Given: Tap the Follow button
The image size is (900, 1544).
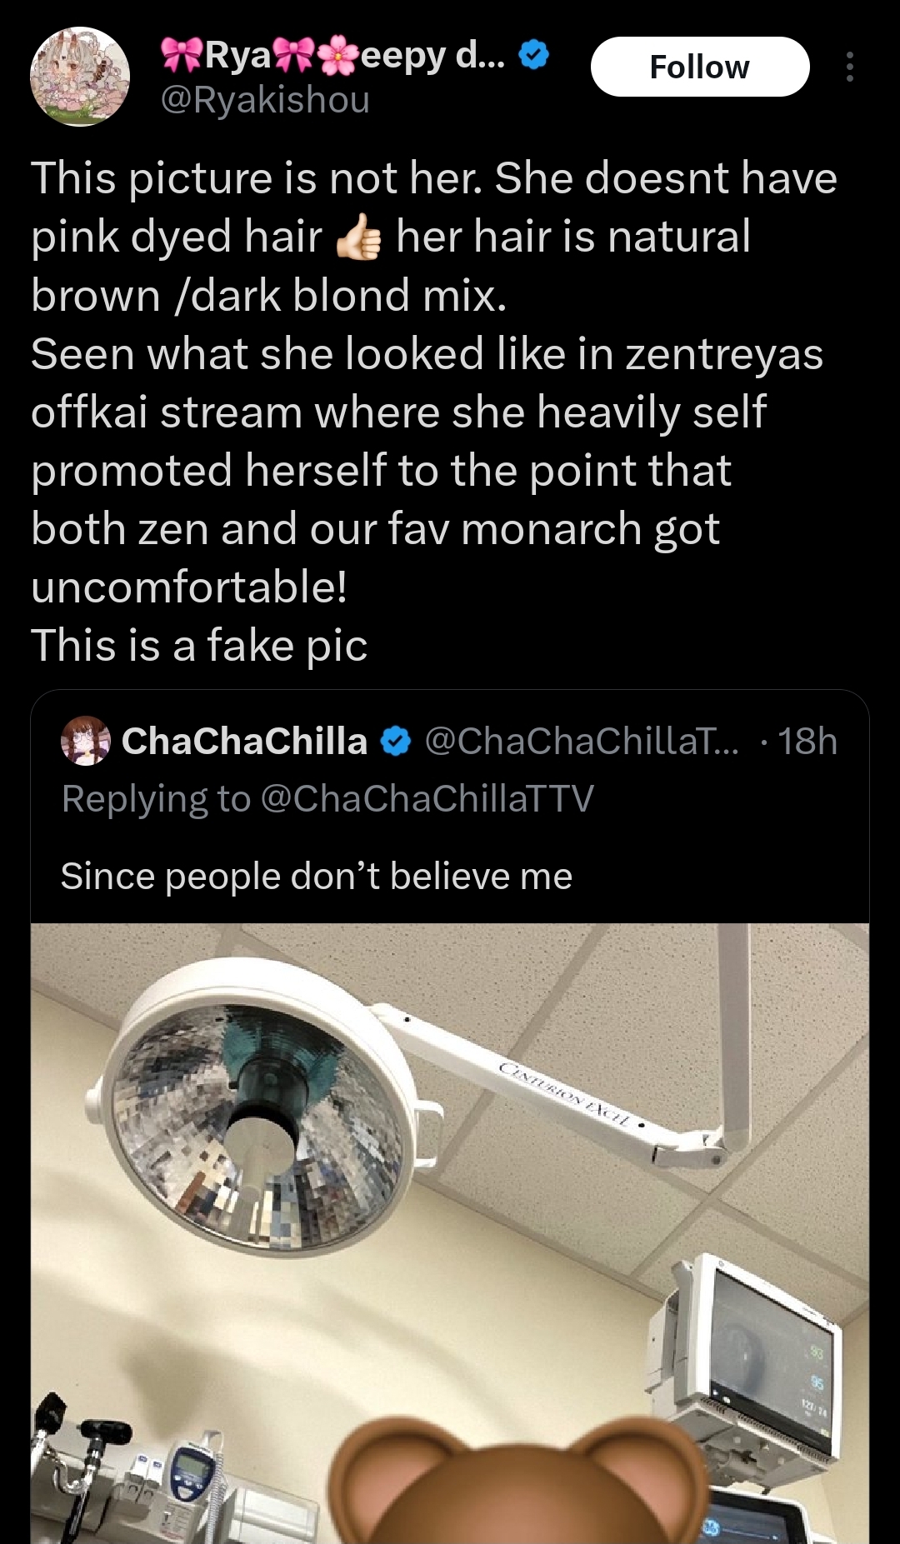Looking at the screenshot, I should pos(700,67).
